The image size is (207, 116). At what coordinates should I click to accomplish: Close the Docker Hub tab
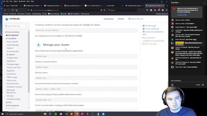coord(122,6)
